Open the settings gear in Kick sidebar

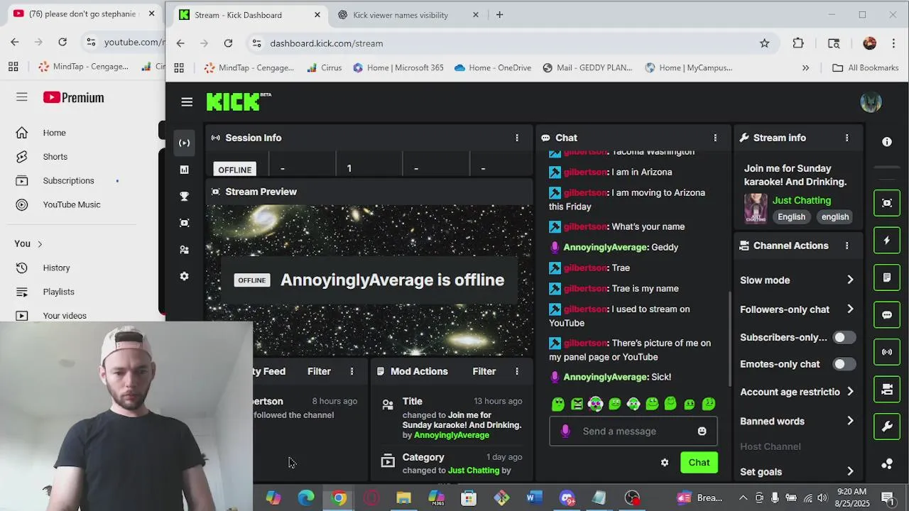(185, 276)
